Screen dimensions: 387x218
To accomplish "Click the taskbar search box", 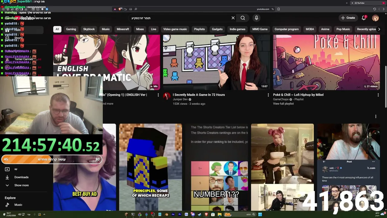I will point(240,214).
